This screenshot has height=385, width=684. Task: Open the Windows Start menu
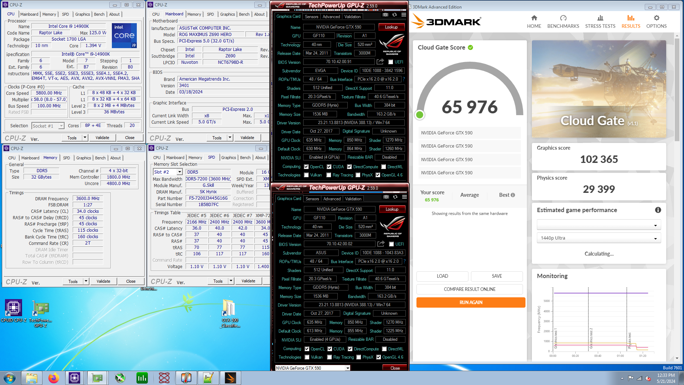point(10,378)
